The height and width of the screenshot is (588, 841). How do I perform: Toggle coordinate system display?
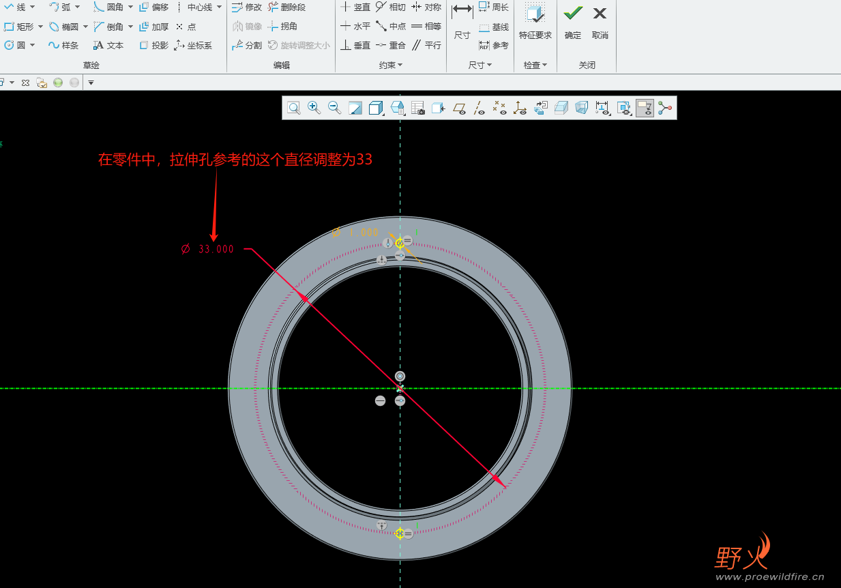tap(520, 108)
